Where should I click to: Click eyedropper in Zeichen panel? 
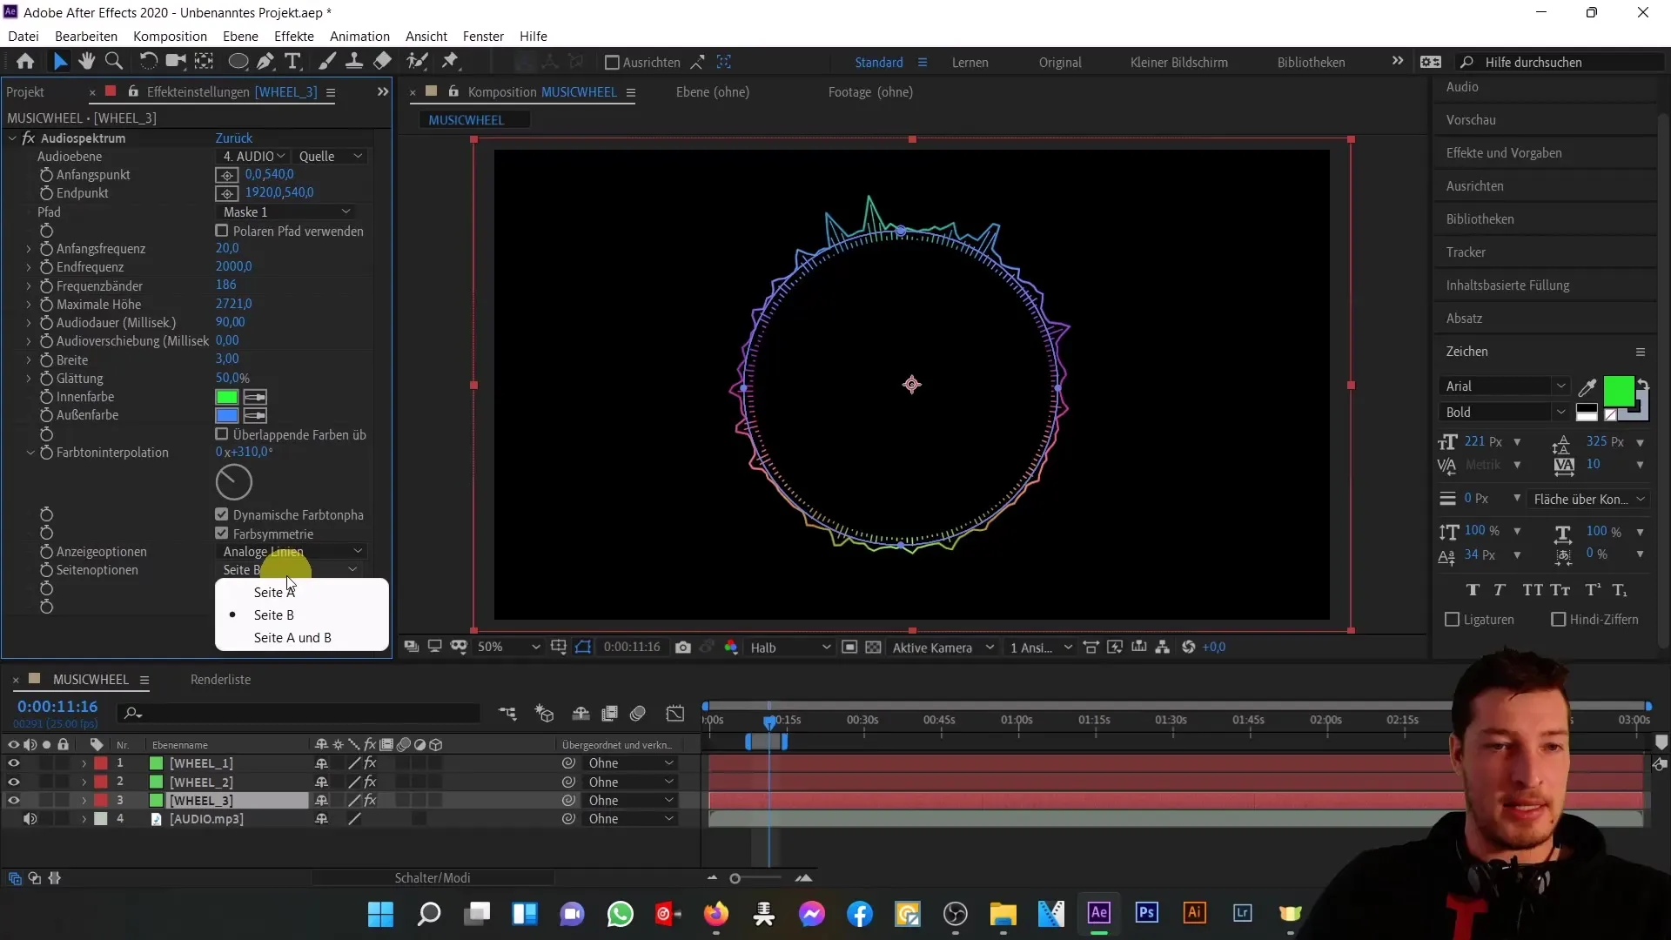tap(1587, 388)
